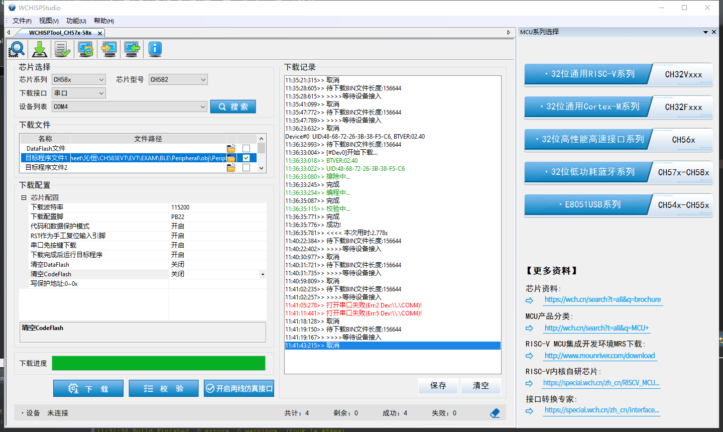723x432 pixels.
Task: Select the 下载配置脚 PB22 row
Action: [x=148, y=217]
